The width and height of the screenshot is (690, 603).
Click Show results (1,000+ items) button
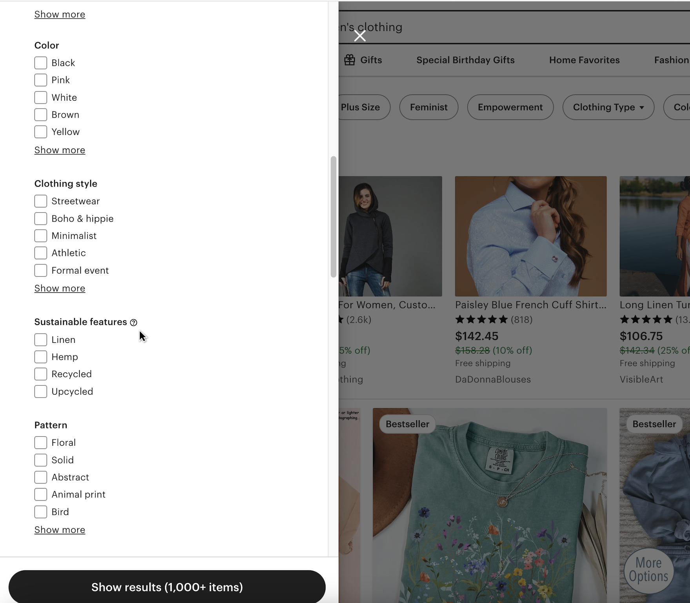[167, 587]
